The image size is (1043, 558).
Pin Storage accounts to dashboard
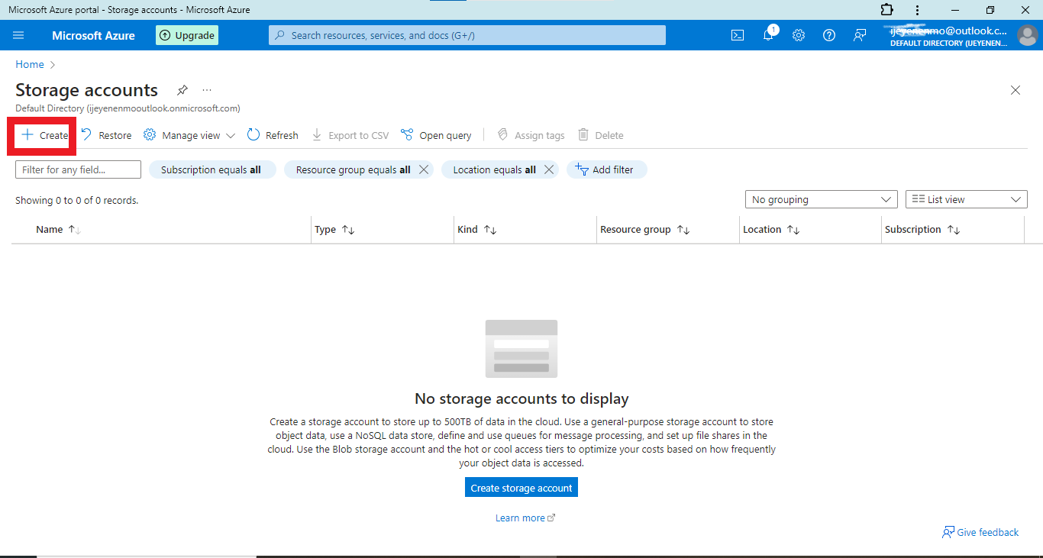point(182,90)
